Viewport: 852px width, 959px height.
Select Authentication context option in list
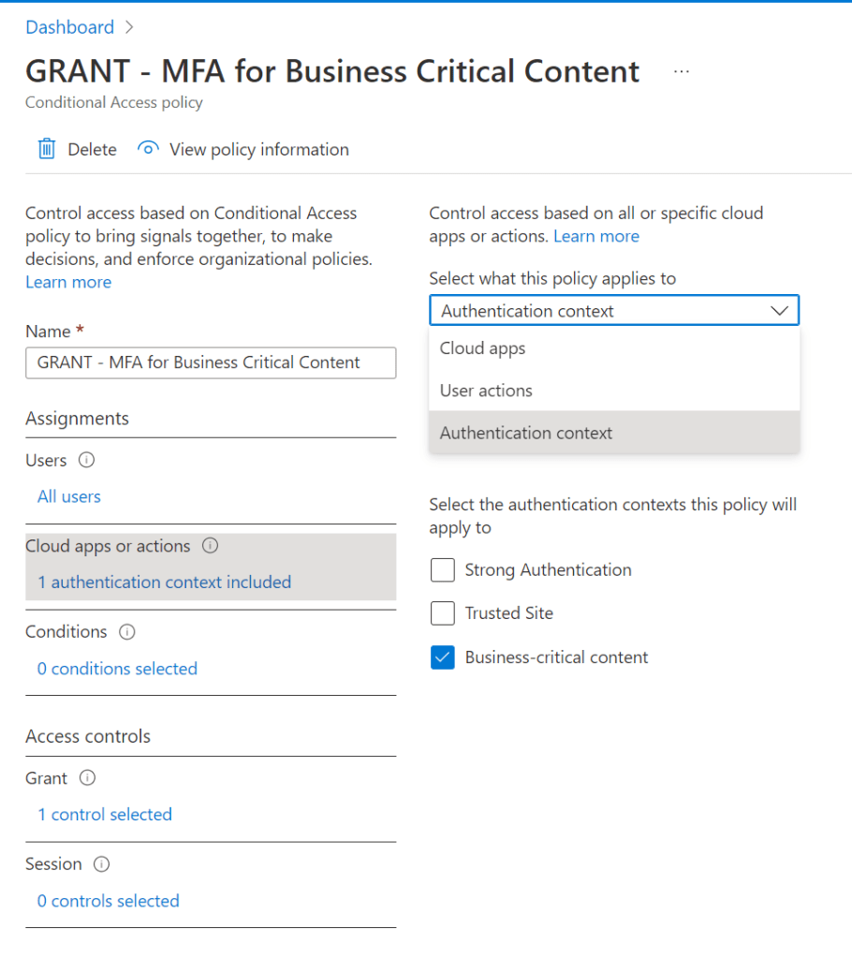[x=526, y=433]
